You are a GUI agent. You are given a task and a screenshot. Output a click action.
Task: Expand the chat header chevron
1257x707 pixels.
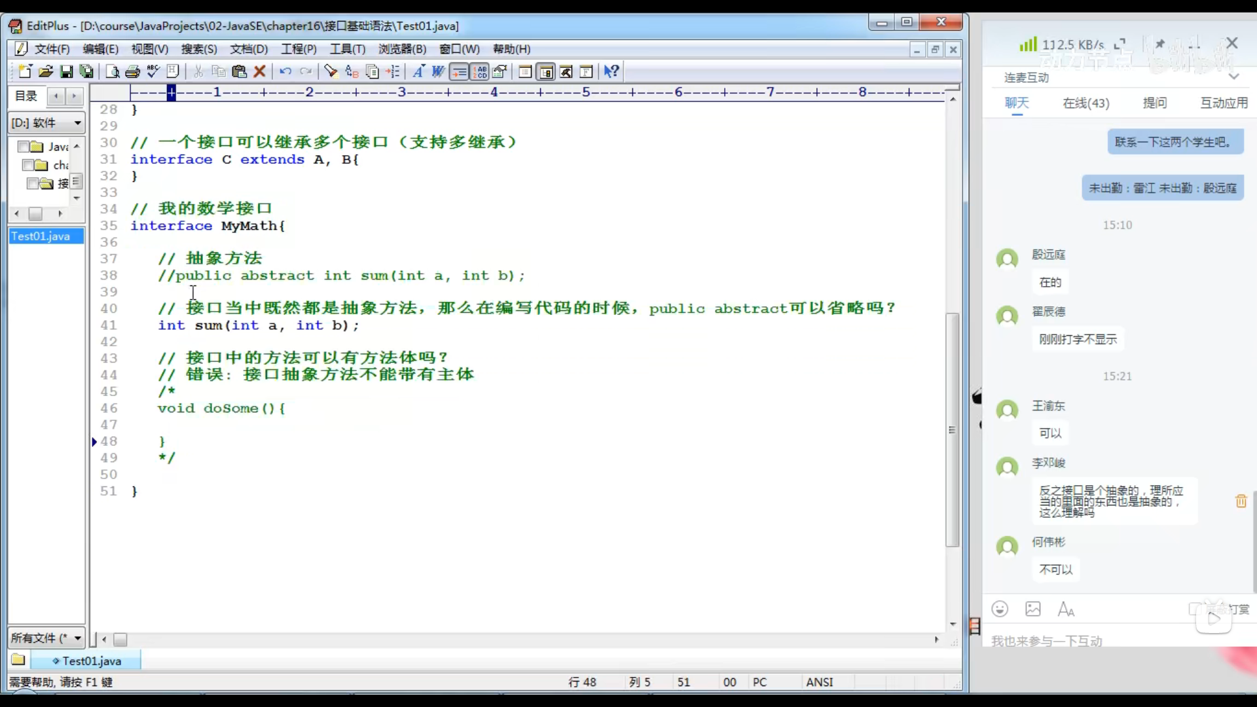(x=1234, y=77)
